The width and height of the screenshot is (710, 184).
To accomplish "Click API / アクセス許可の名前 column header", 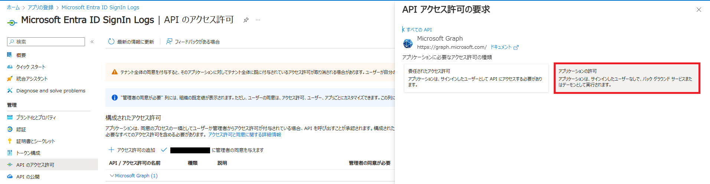I will click(x=135, y=163).
